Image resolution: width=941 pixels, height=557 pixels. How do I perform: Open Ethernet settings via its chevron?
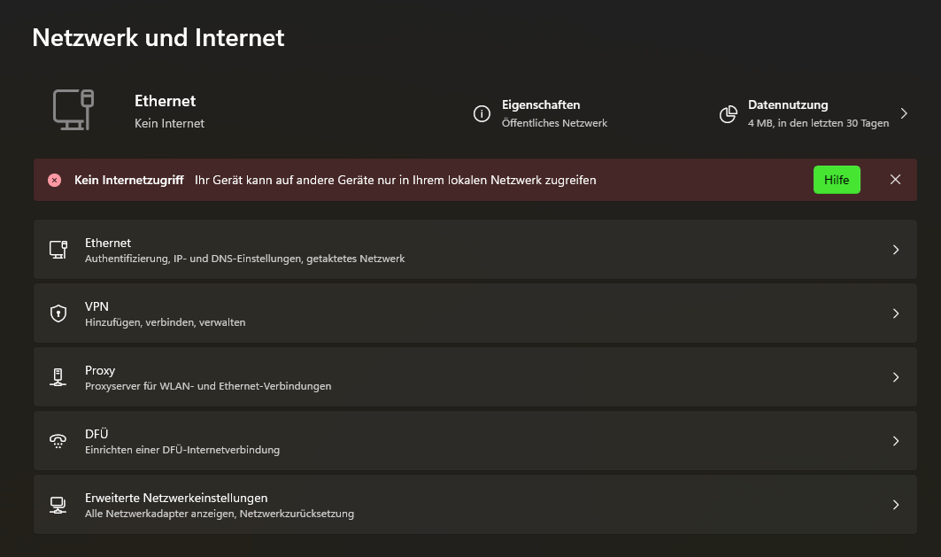coord(896,250)
